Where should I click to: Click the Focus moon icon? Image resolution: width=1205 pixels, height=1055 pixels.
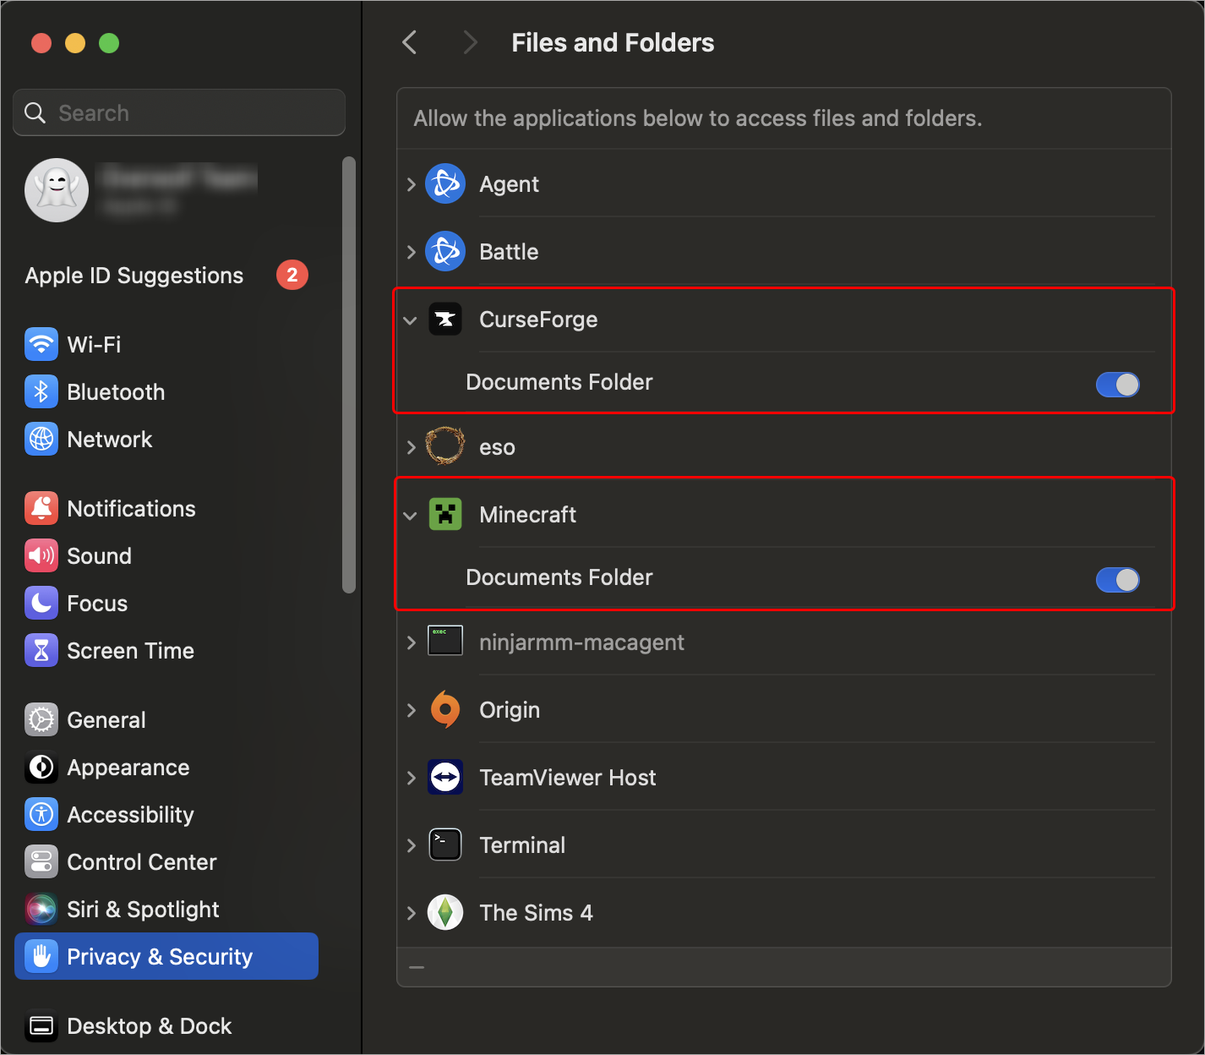click(41, 603)
